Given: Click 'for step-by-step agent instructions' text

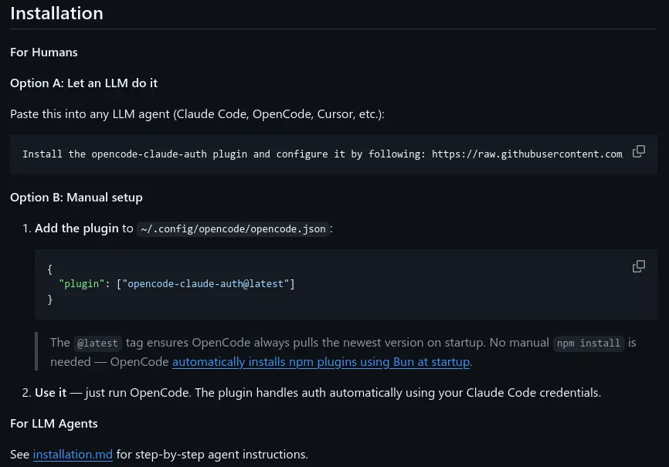Looking at the screenshot, I should [x=212, y=454].
